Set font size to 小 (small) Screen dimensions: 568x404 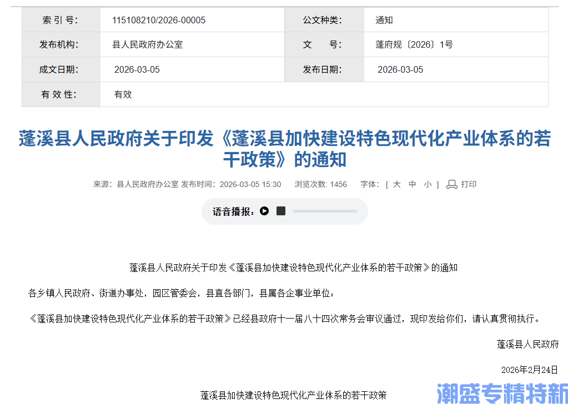[x=428, y=184]
